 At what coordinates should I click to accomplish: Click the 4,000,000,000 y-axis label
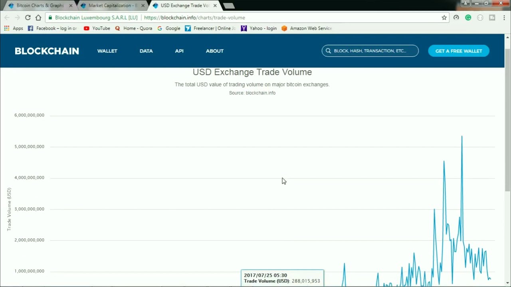pyautogui.click(x=29, y=177)
